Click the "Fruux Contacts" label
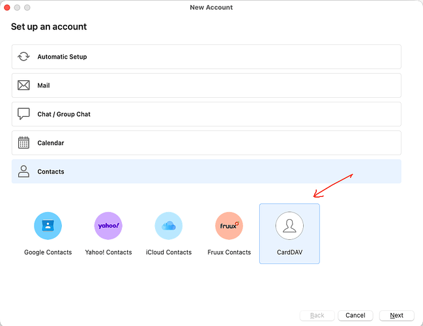The width and height of the screenshot is (423, 326). coord(229,252)
